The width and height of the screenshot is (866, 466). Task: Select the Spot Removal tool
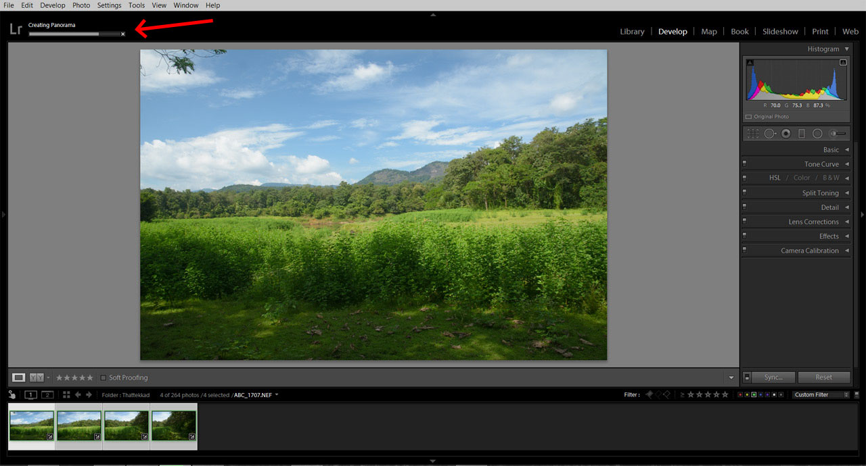pyautogui.click(x=770, y=134)
